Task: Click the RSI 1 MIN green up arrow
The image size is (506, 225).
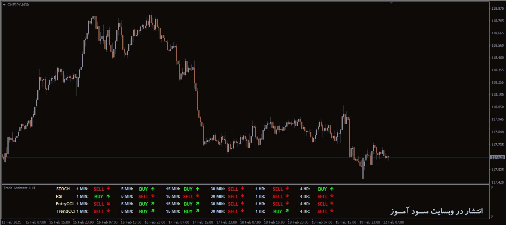Action: coord(108,196)
